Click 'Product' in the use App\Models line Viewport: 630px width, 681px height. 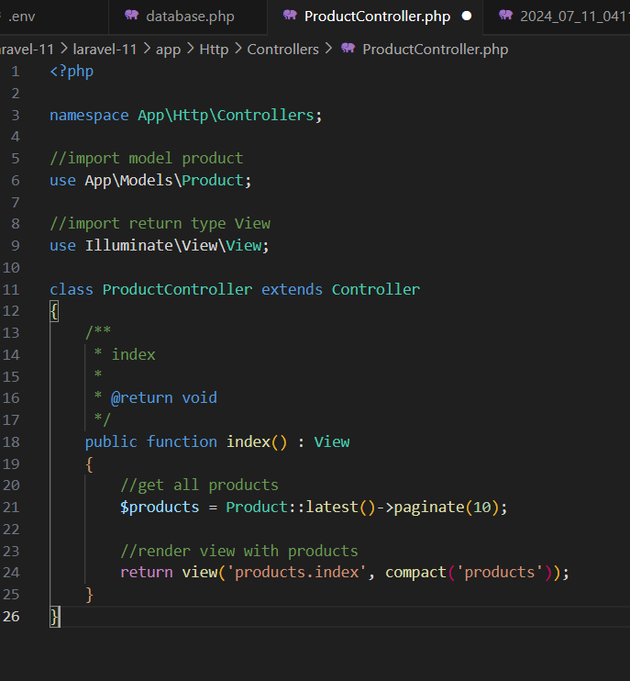tap(213, 180)
